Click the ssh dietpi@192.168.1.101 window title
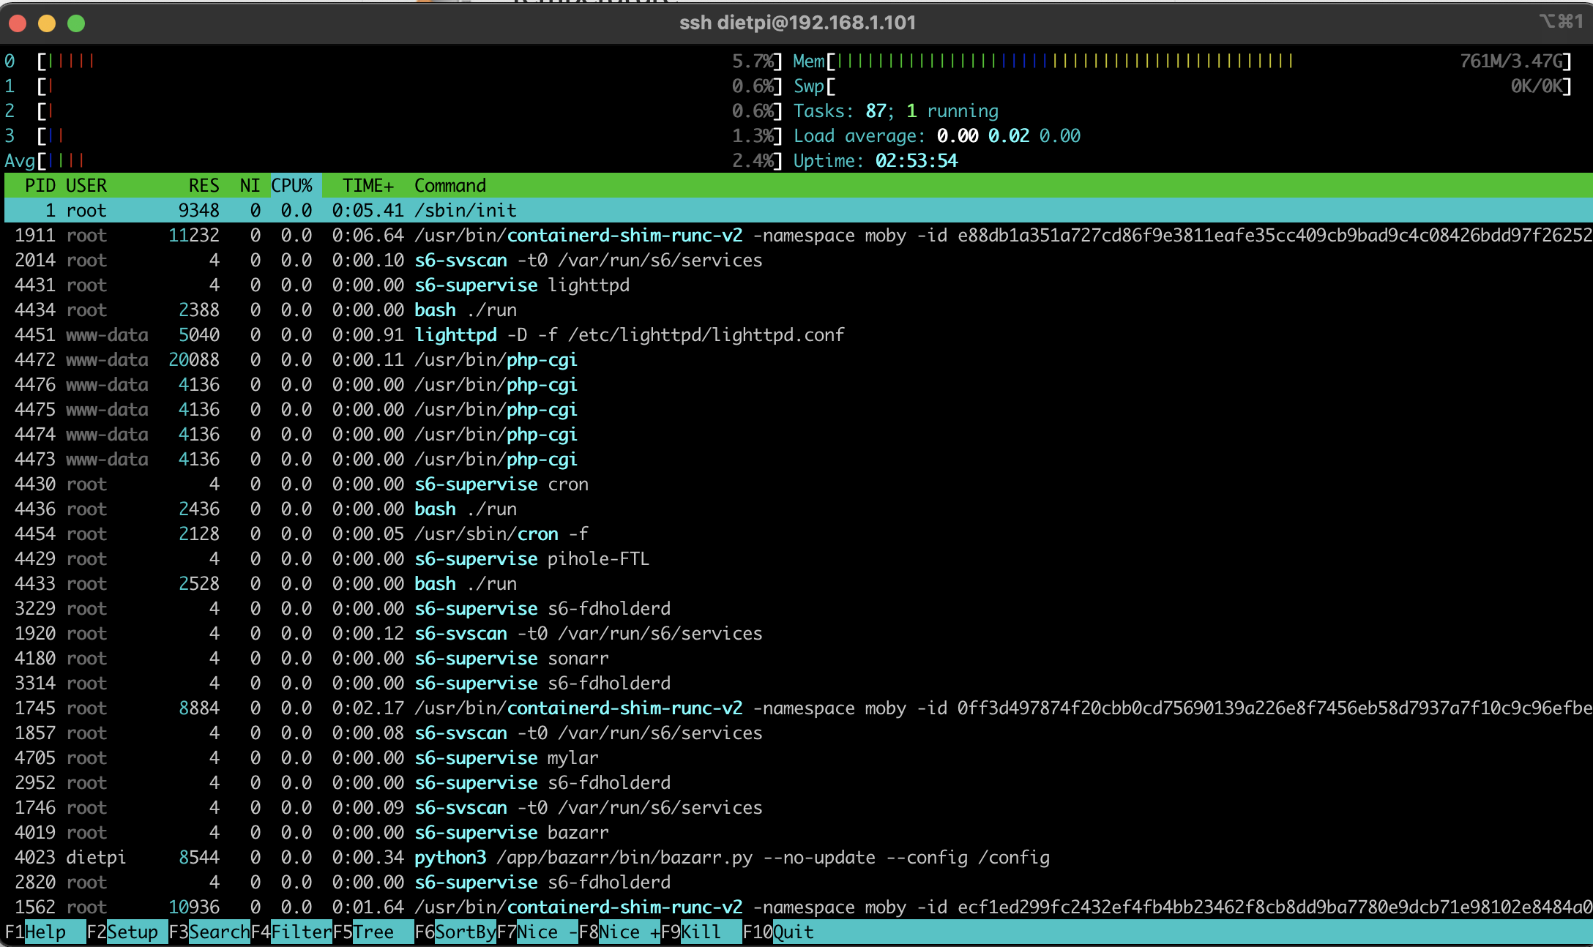1593x947 pixels. 797,23
